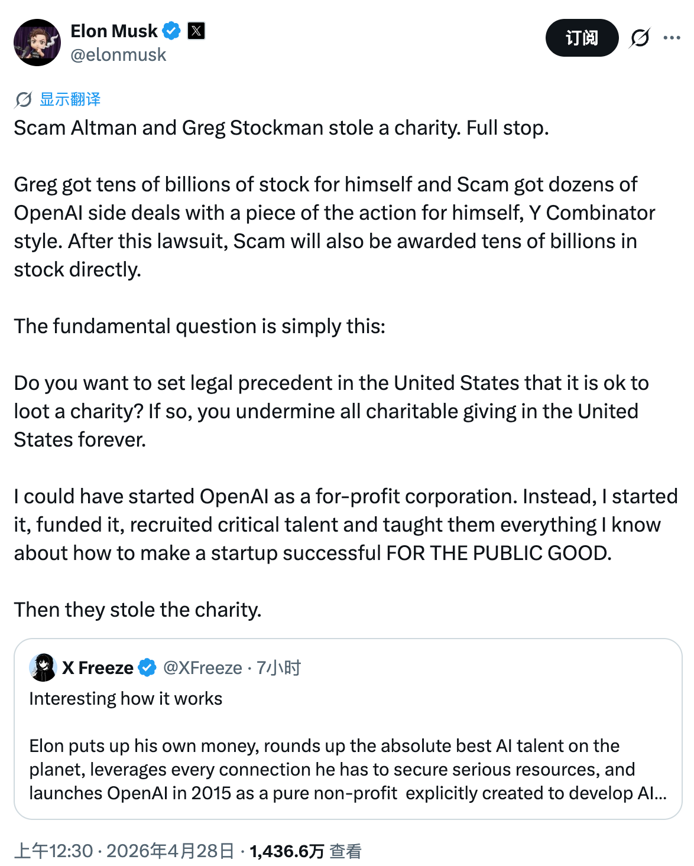The image size is (694, 866).
Task: Click X Freeze's avatar in the quoted post
Action: coord(43,668)
